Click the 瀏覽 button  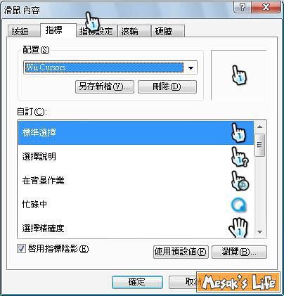(239, 252)
